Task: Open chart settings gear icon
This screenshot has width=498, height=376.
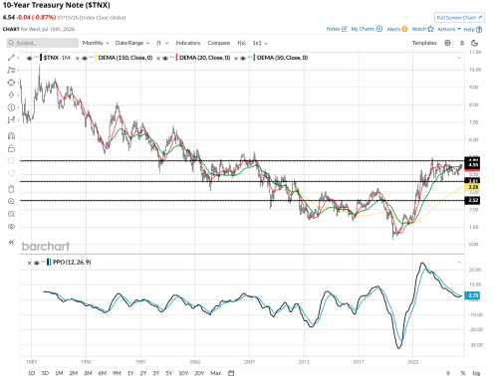Action: (x=447, y=43)
